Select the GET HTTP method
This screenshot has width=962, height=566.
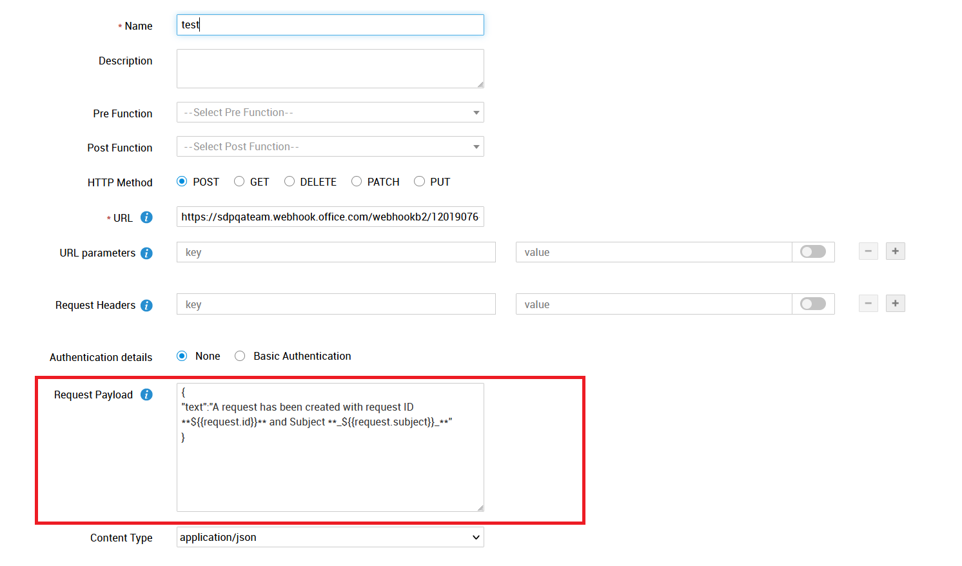(x=239, y=182)
